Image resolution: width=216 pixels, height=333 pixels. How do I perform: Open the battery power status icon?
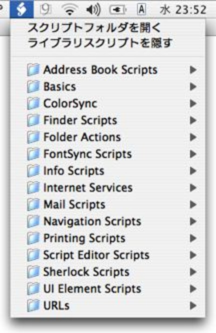point(118,10)
